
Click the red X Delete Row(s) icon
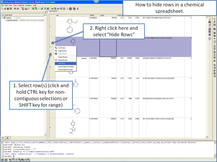(56, 60)
